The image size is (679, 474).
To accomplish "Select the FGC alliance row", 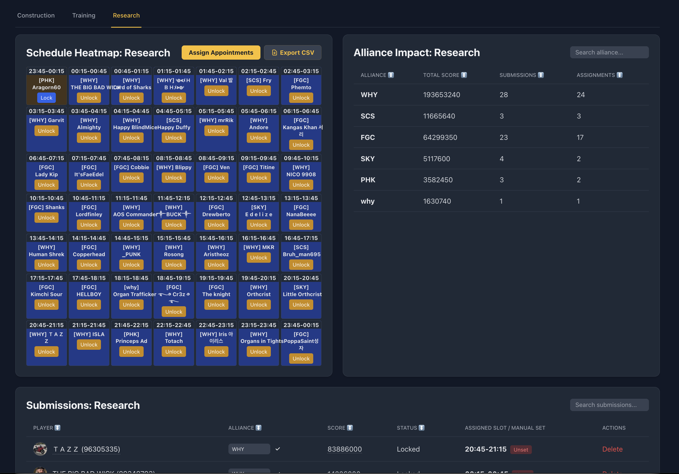I will pyautogui.click(x=501, y=137).
